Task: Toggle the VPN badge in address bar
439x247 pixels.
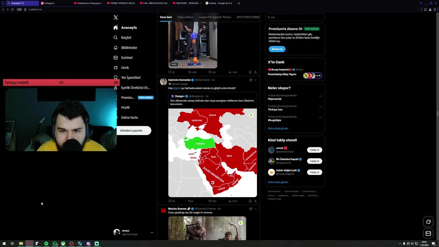Action: tap(19, 9)
